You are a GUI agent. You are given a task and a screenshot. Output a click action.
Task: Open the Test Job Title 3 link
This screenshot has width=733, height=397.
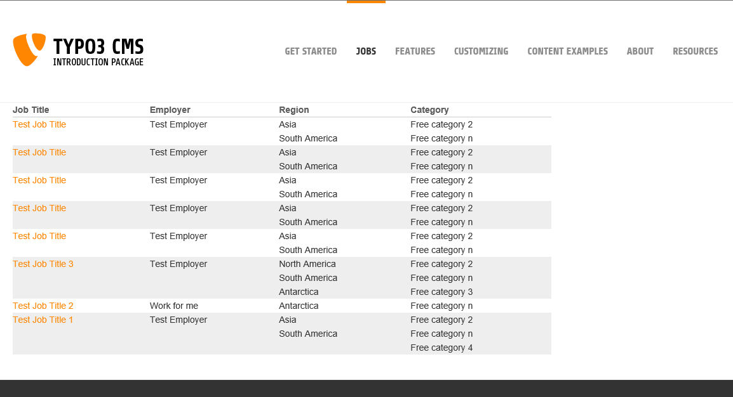[x=43, y=264]
